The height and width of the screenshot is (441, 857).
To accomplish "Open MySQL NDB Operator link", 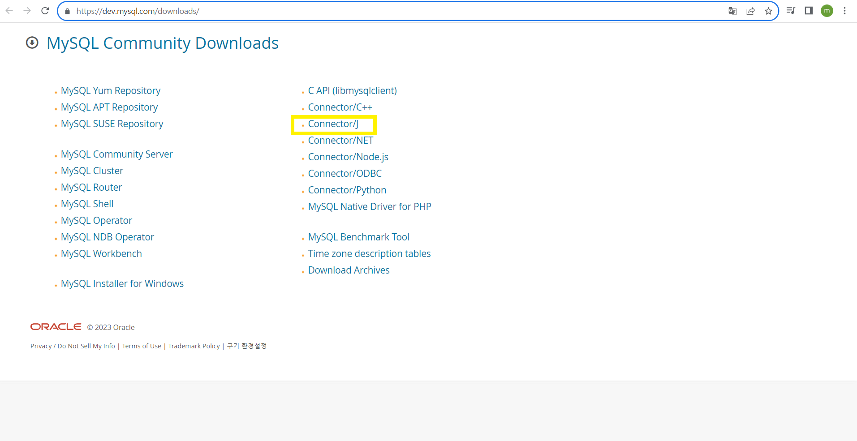I will click(108, 237).
